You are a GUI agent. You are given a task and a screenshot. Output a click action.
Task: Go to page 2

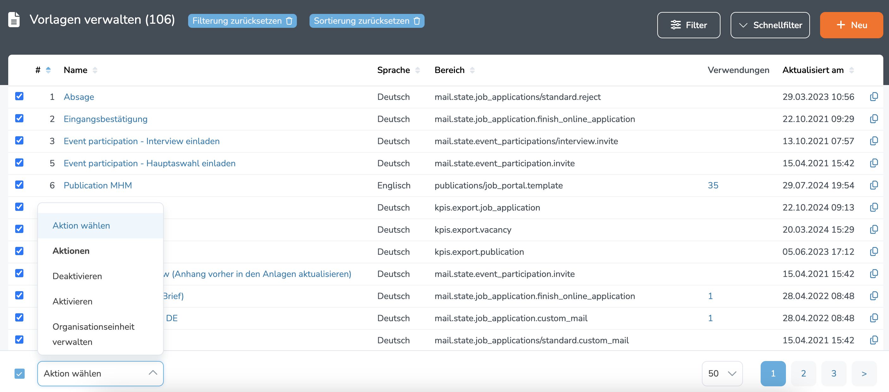(x=803, y=373)
